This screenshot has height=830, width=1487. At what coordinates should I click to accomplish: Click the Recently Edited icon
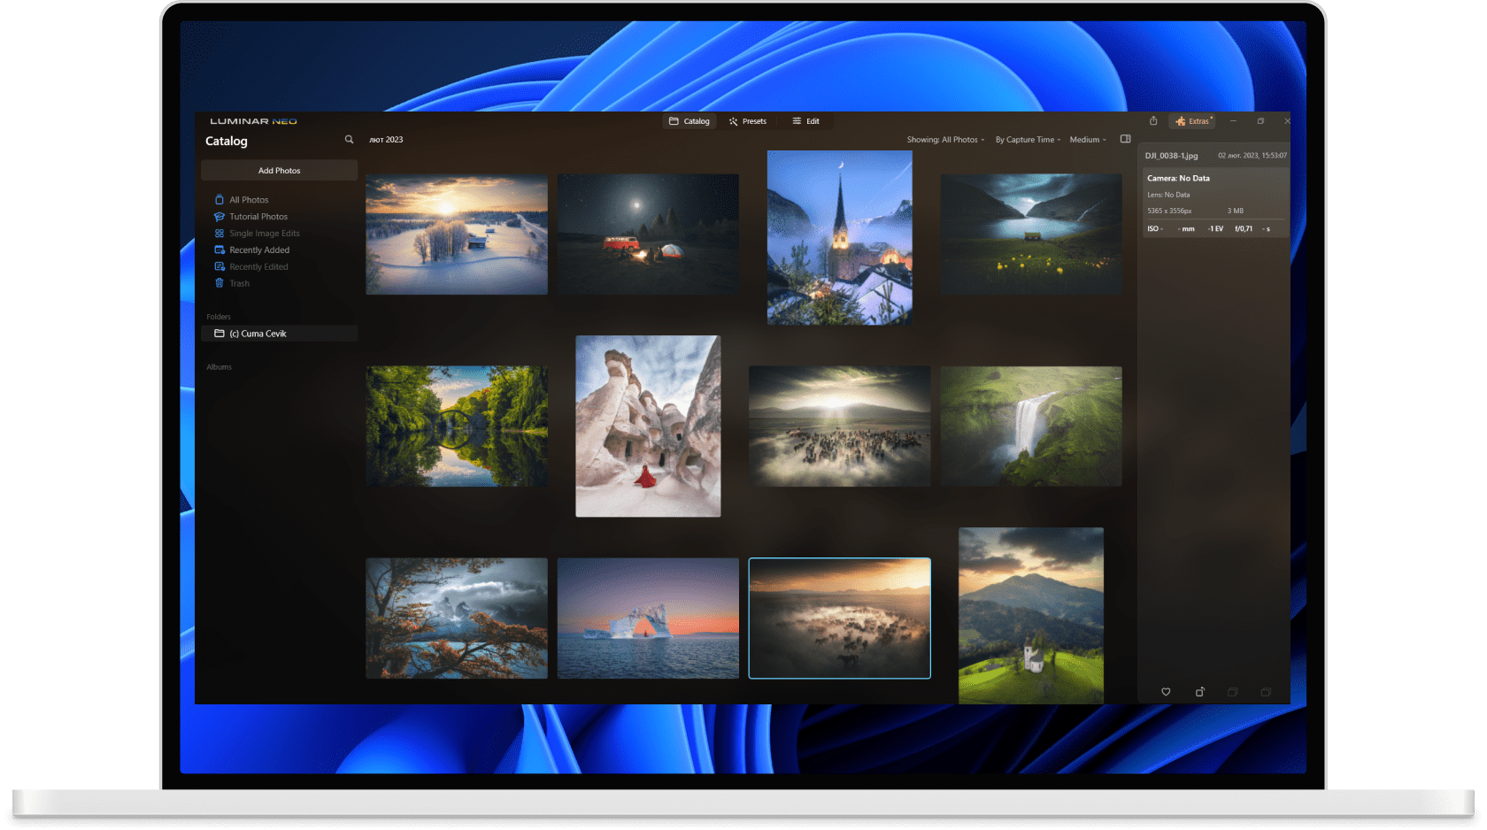tap(220, 267)
